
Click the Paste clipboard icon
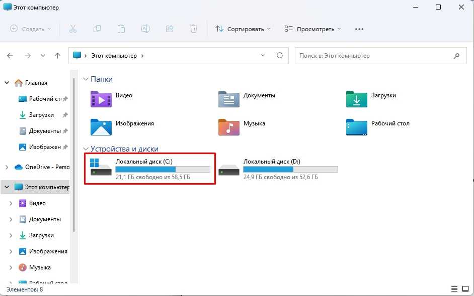coord(121,29)
